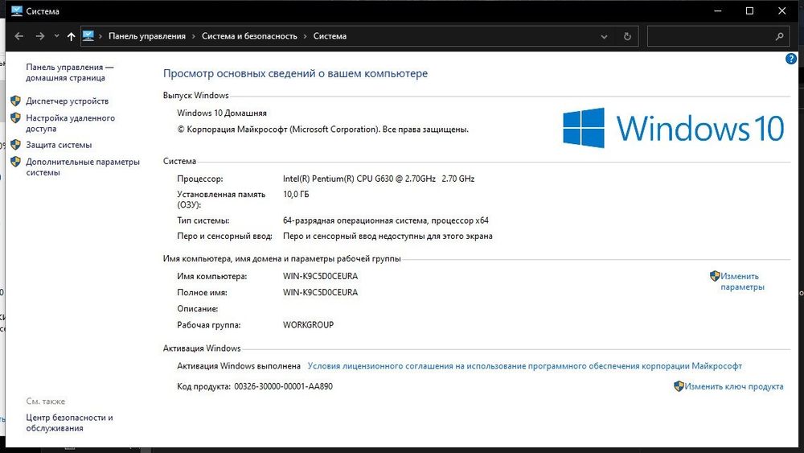804x453 pixels.
Task: Click the Windows 10 logo
Action: 673,128
